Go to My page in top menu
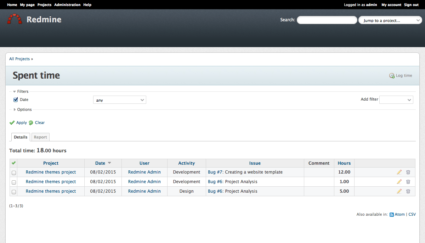 point(27,5)
